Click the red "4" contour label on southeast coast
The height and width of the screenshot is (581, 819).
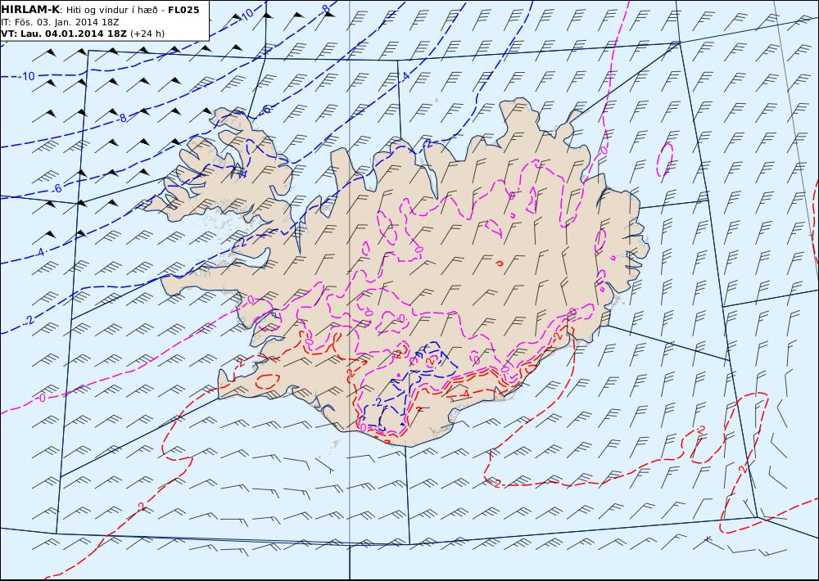(465, 394)
